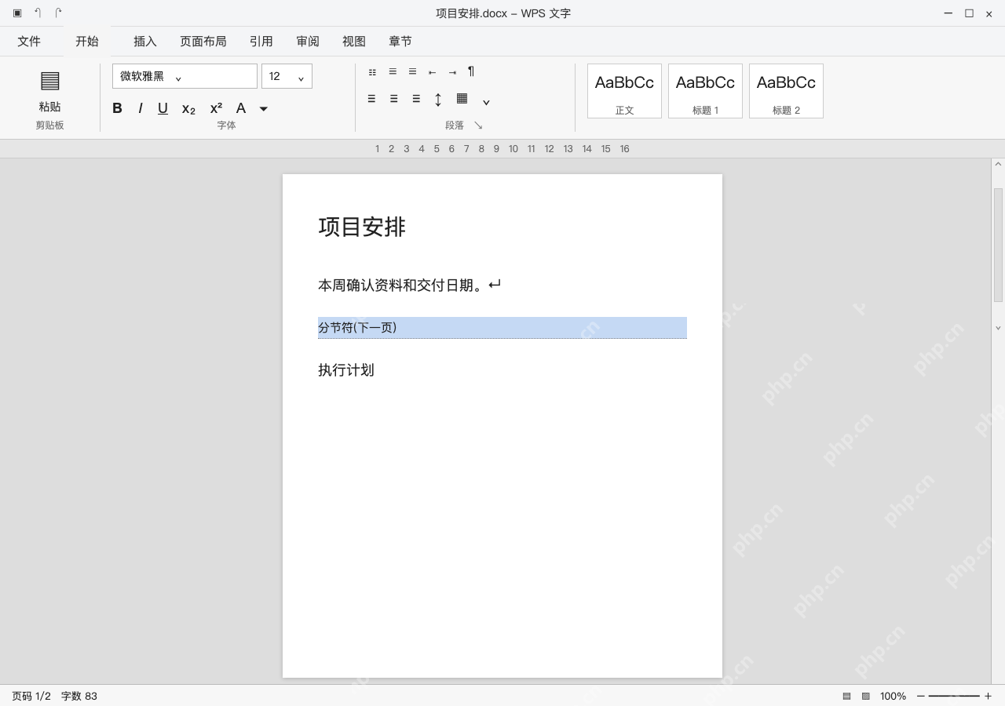Image resolution: width=1005 pixels, height=706 pixels.
Task: Click the vertical scrollbar thumb
Action: point(998,245)
